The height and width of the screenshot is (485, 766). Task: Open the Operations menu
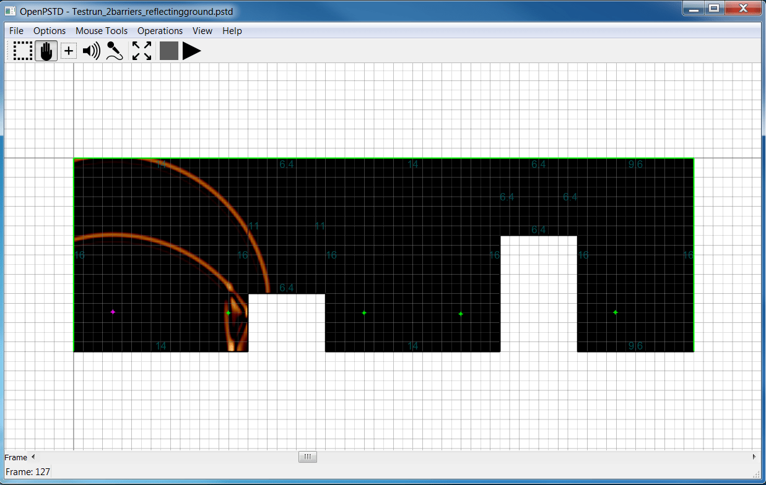pos(160,30)
